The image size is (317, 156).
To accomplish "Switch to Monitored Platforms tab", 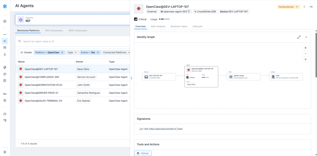I will point(28,31).
